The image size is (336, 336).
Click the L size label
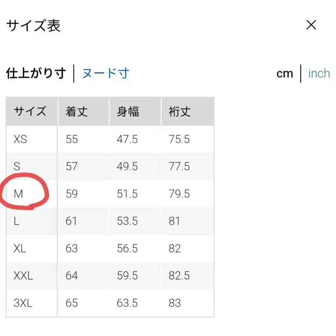pos(16,221)
